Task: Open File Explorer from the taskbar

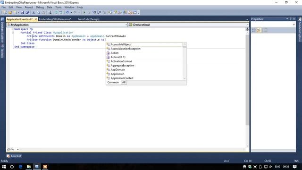Action: 29,167
